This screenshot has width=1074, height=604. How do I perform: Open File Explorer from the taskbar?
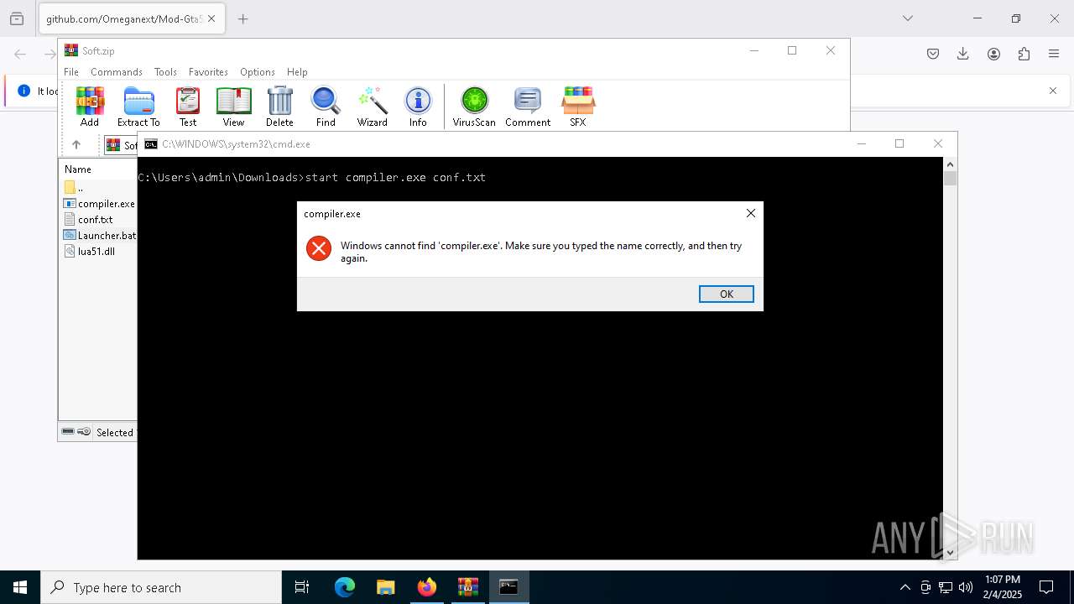tap(386, 587)
